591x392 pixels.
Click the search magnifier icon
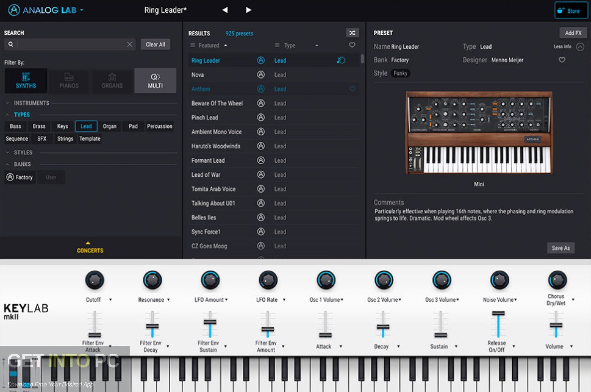click(11, 44)
